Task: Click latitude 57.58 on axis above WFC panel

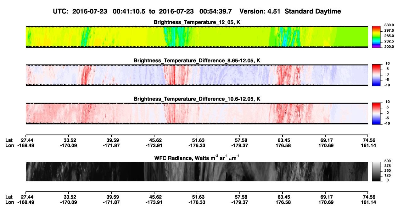Action: click(241, 140)
